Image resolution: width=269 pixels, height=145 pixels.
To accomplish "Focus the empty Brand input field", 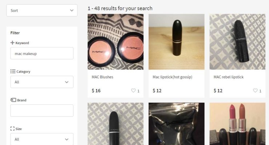I will coord(42,111).
